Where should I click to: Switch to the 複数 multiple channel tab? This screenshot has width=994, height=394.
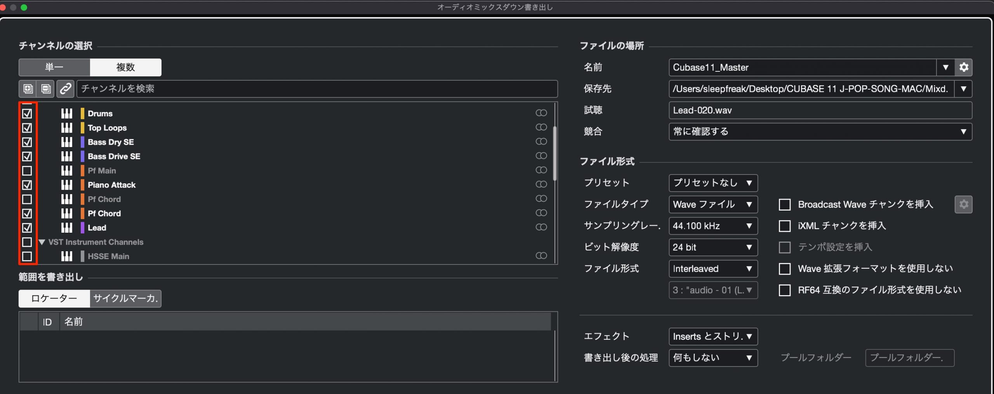pyautogui.click(x=126, y=67)
